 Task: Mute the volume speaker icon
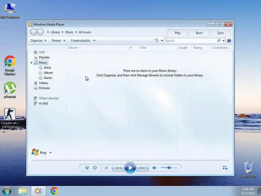(x=154, y=168)
